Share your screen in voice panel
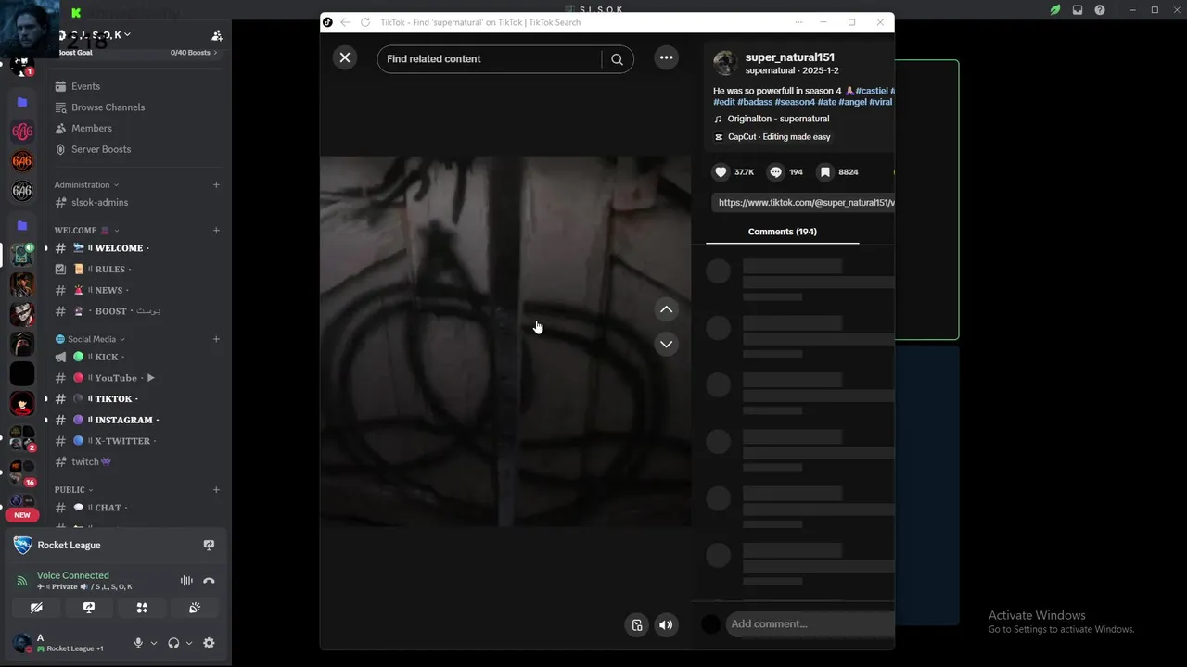This screenshot has height=667, width=1187. [x=89, y=608]
